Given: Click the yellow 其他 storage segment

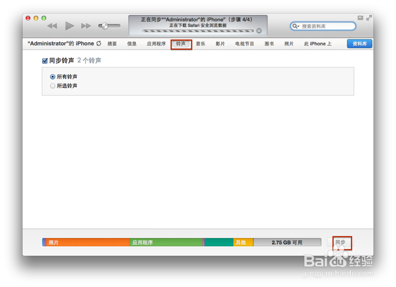Looking at the screenshot, I should 243,242.
